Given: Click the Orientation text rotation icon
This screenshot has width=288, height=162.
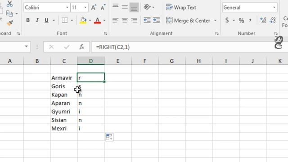Looking at the screenshot, I should (x=147, y=7).
